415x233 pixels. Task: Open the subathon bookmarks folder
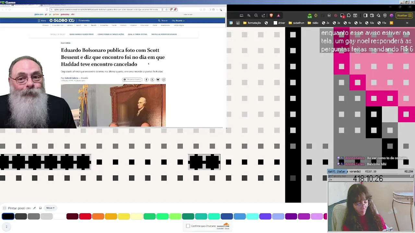[x=296, y=23]
